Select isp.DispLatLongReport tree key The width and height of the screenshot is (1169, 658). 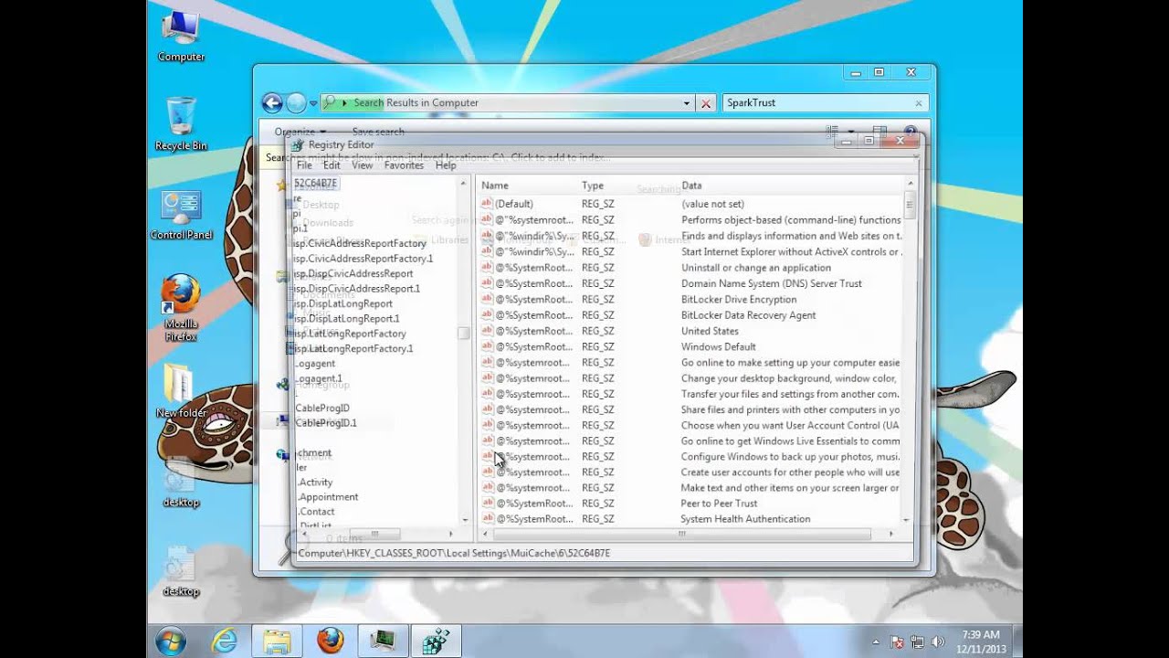[343, 303]
